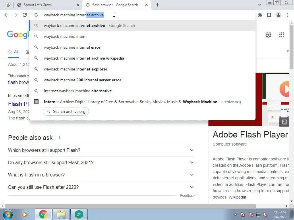Toggle the Chrome side panel icon

coord(269,15)
